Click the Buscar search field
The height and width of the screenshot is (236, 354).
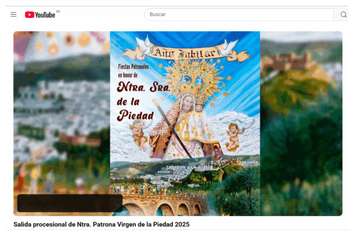(x=239, y=15)
